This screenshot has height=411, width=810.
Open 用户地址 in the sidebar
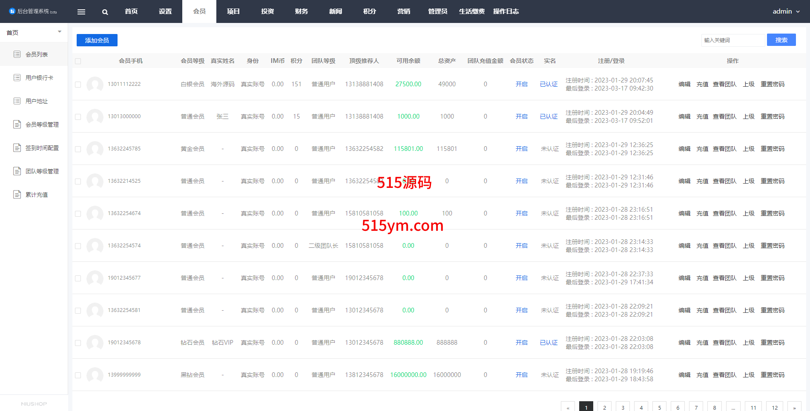[37, 101]
